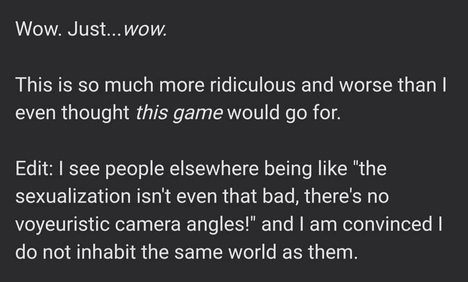The width and height of the screenshot is (468, 282).
Task: Click the word "Edit:" starting the third paragraph
Action: coord(35,168)
